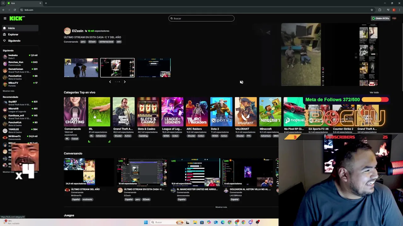Expand Mostrar más below Conversando streams
The width and height of the screenshot is (403, 226).
(x=221, y=207)
